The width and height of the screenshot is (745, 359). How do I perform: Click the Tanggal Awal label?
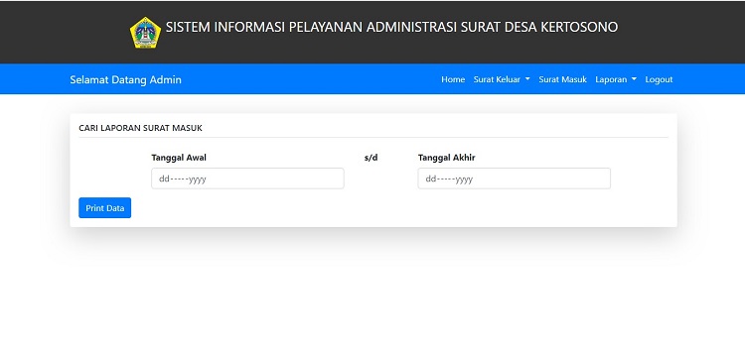click(179, 158)
